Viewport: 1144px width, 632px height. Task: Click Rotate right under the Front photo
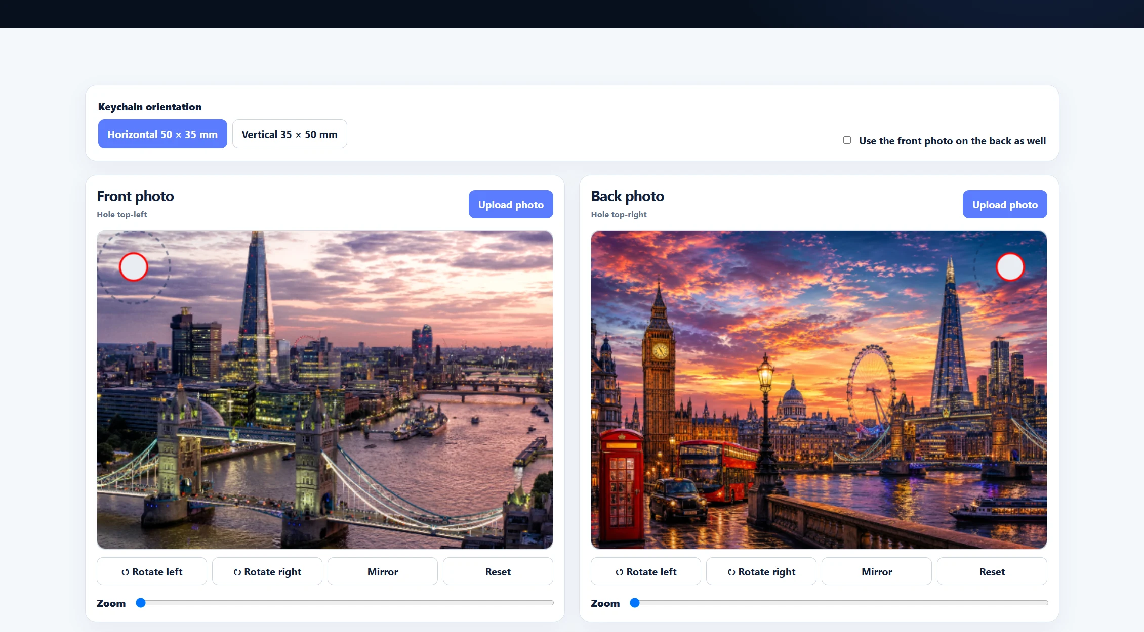(x=267, y=571)
